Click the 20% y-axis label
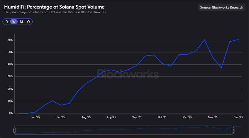The height and width of the screenshot is (138, 249). pos(10,89)
